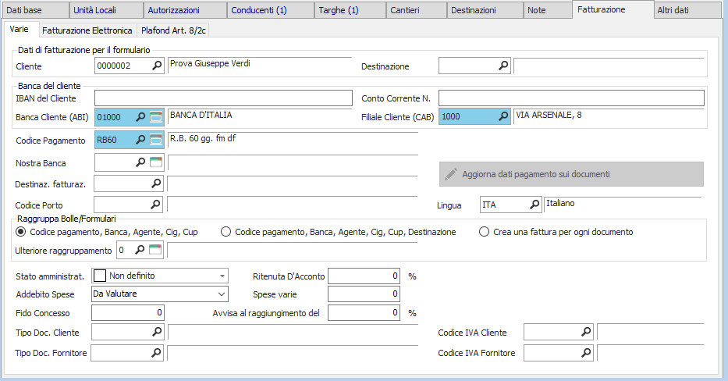Switch to the Fatturazione Elettronica subtab
This screenshot has height=381, width=728.
click(87, 31)
